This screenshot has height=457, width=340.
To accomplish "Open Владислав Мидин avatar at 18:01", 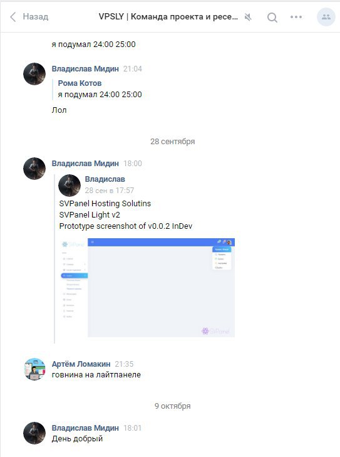I will point(34,433).
